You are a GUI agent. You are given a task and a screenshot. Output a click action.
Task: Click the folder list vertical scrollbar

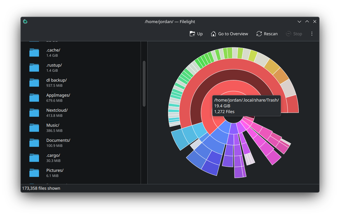[x=144, y=83]
